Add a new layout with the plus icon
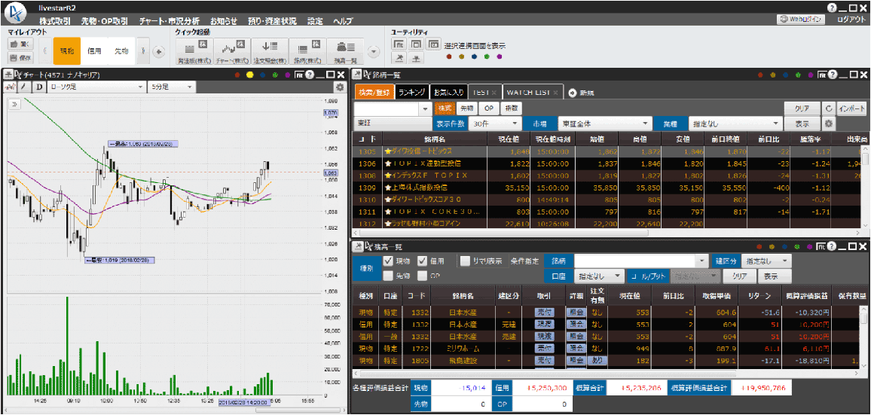The width and height of the screenshot is (871, 415). coord(158,51)
